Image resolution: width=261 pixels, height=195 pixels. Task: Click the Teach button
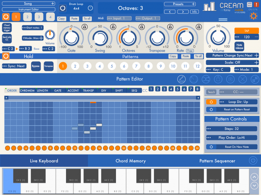point(211,92)
